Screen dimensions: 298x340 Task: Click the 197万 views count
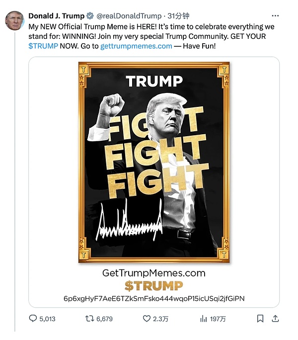click(218, 319)
